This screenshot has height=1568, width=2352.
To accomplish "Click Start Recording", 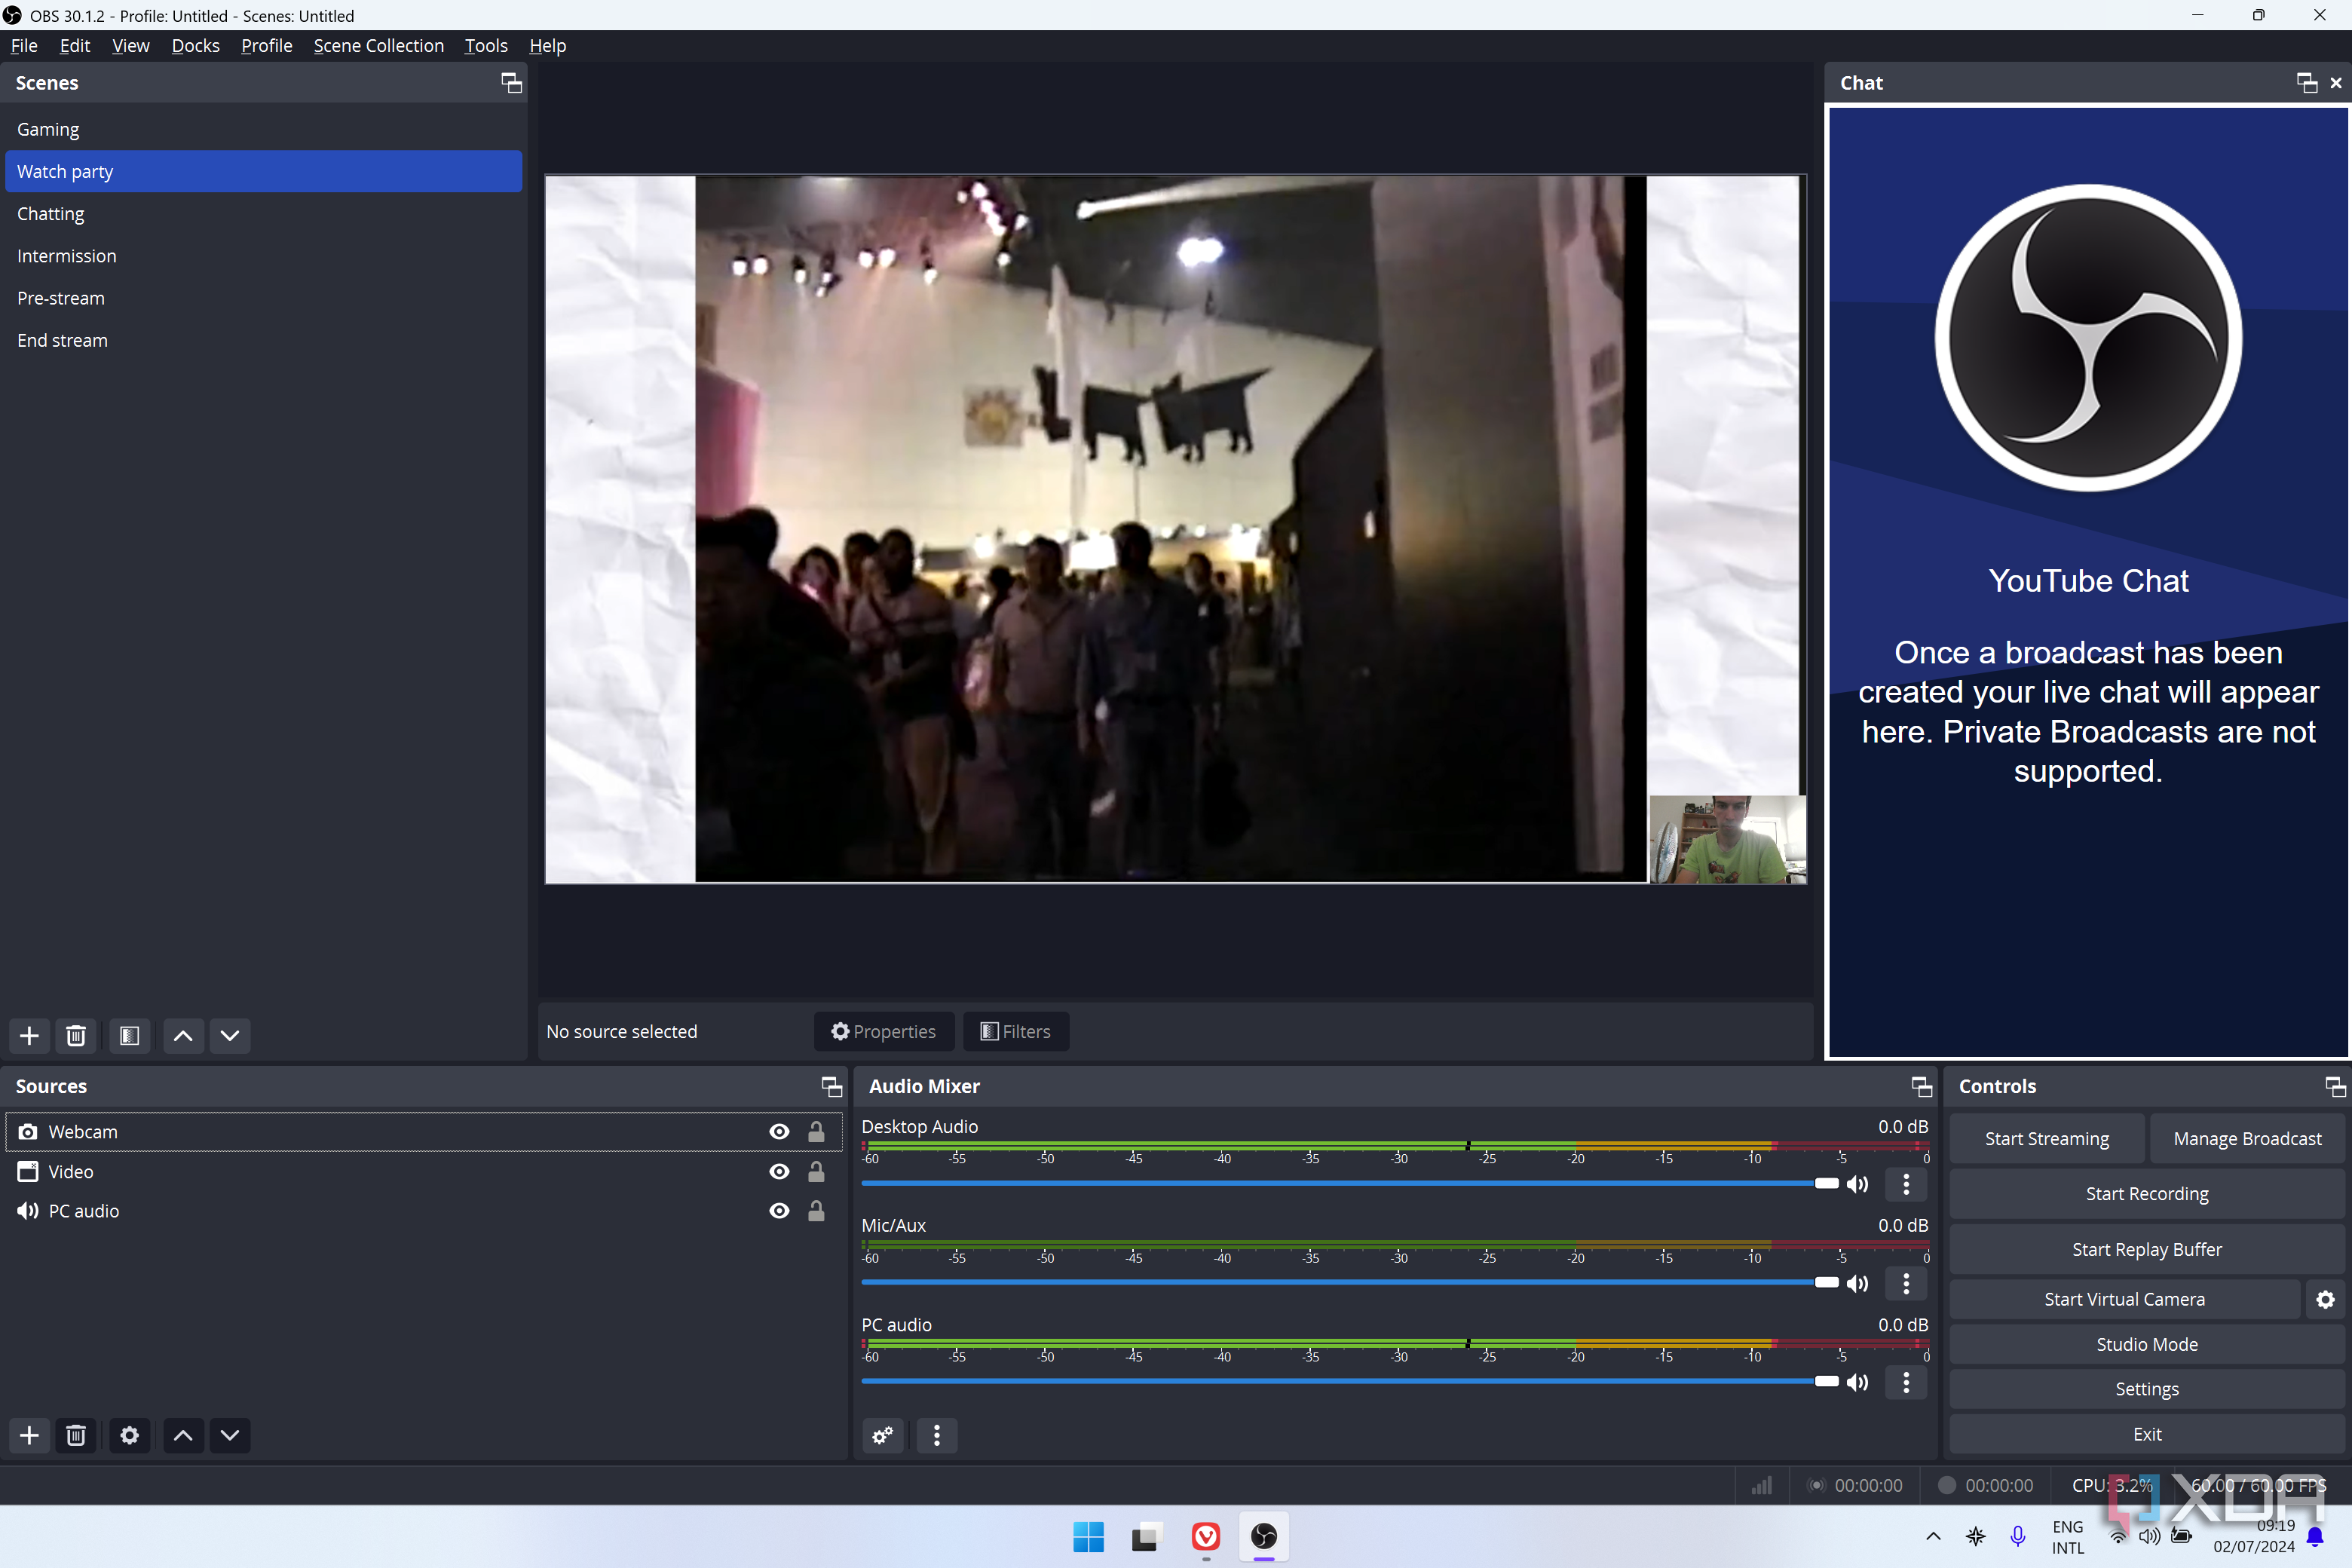I will point(2147,1193).
